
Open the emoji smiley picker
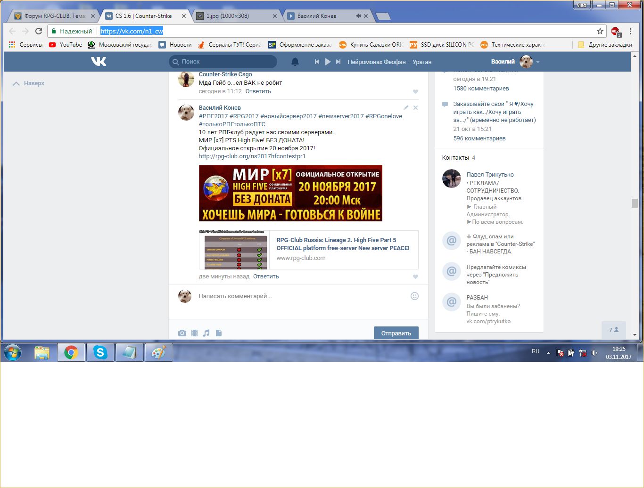click(x=414, y=296)
